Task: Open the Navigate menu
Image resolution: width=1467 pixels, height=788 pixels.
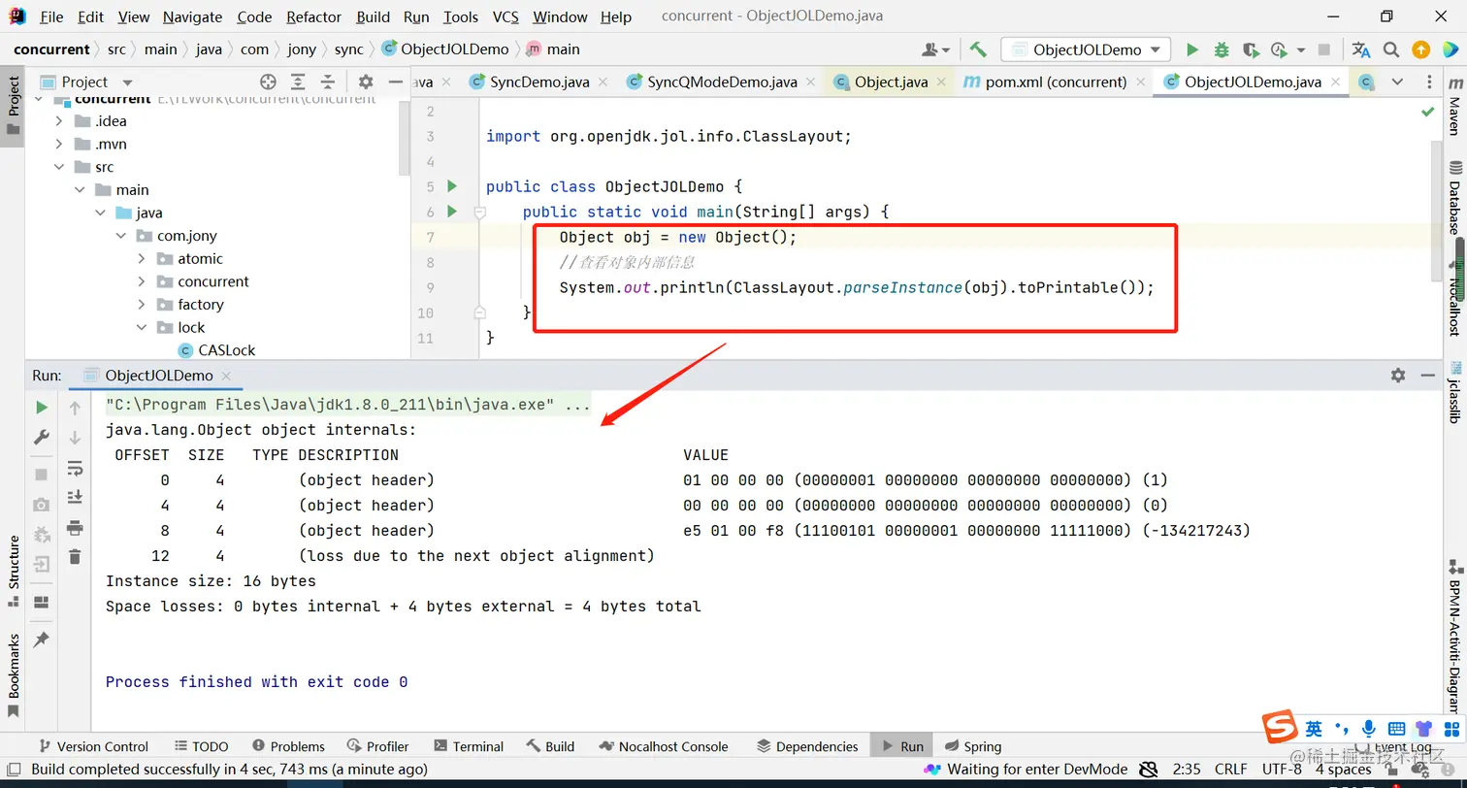Action: point(192,16)
